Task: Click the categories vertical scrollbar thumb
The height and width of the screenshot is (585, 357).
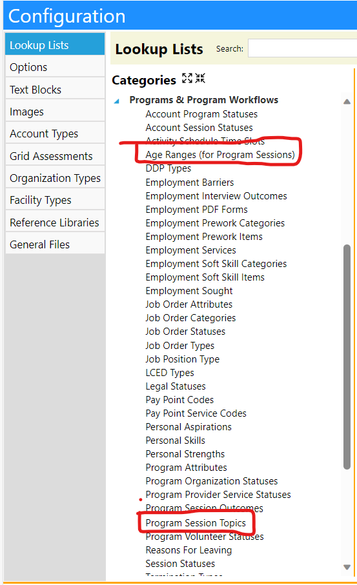Action: tap(347, 357)
